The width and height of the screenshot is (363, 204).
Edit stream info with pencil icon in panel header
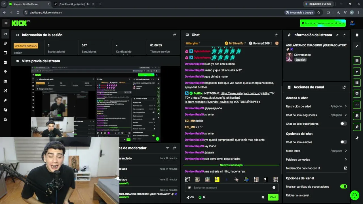click(x=337, y=35)
